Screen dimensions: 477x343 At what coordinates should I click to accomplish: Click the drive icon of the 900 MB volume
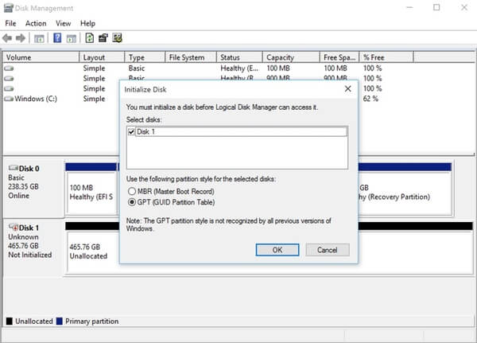click(x=9, y=79)
